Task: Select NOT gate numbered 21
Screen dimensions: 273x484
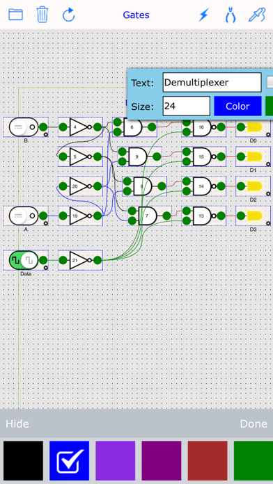Action: click(80, 260)
